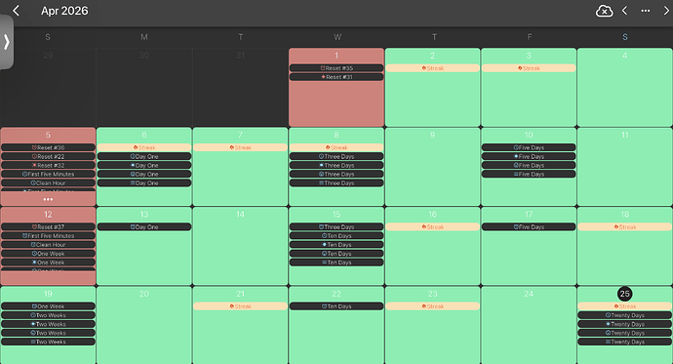673x364 pixels.
Task: Open the Three Days entry on April 15
Action: point(336,226)
